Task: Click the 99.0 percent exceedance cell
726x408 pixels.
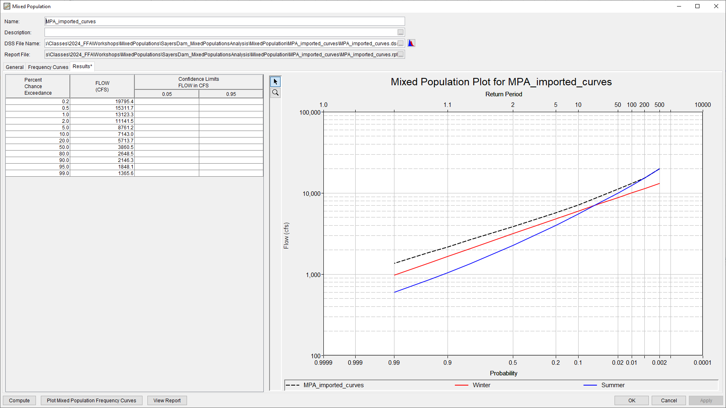Action: [38, 173]
